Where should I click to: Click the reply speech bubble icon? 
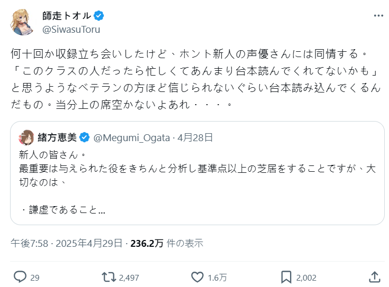tap(20, 276)
